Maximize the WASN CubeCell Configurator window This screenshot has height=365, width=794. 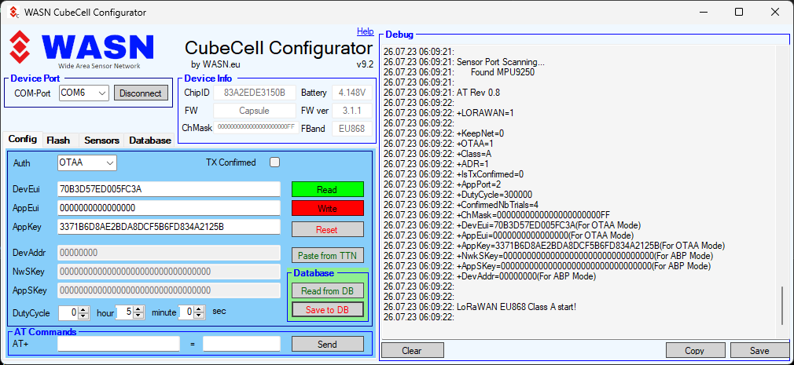(x=739, y=12)
